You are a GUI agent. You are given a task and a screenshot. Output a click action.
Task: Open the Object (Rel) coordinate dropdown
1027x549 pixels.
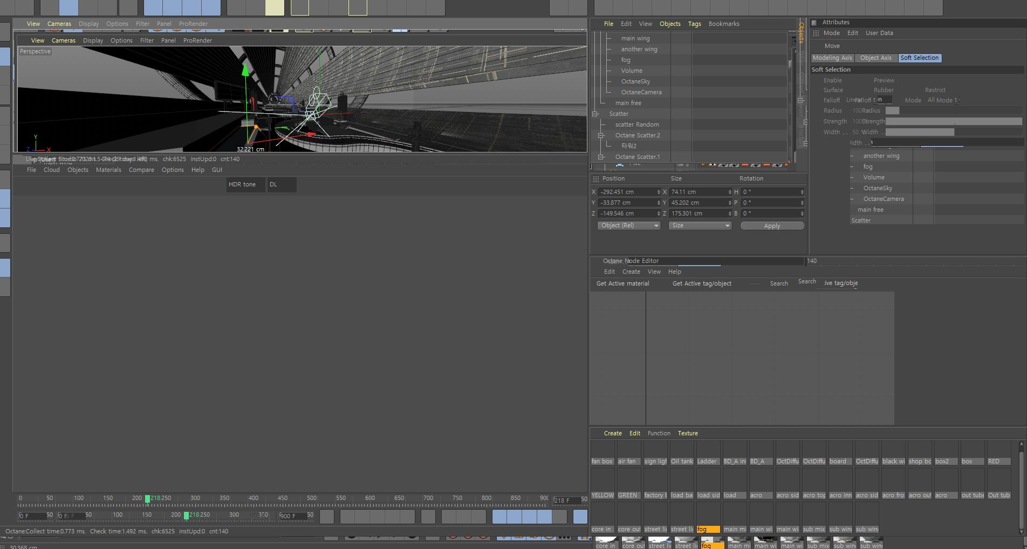click(629, 226)
